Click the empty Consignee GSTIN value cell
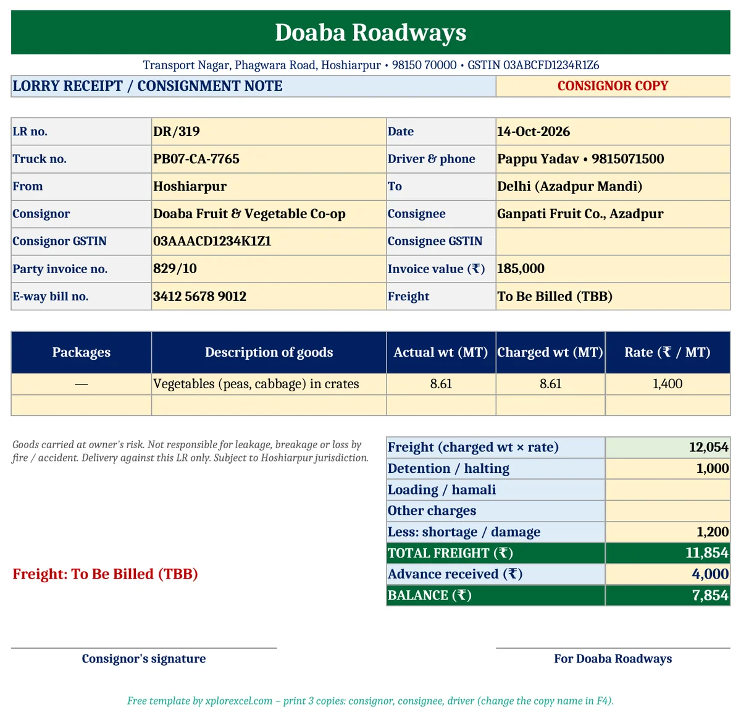Screen dimensions: 741x717 click(613, 241)
